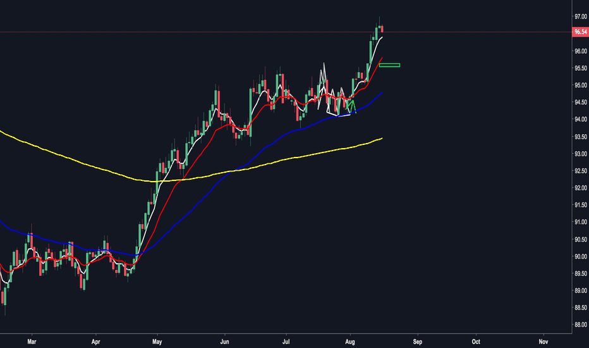Image resolution: width=589 pixels, height=348 pixels.
Task: Click the Jun label on time axis
Action: pos(224,342)
